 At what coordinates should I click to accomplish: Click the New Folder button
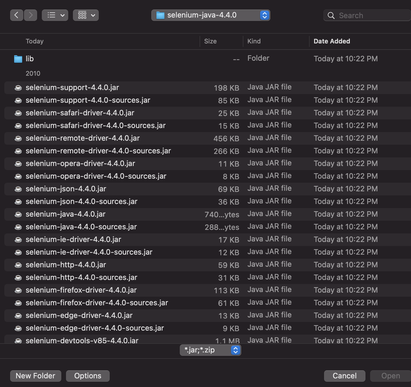point(35,376)
